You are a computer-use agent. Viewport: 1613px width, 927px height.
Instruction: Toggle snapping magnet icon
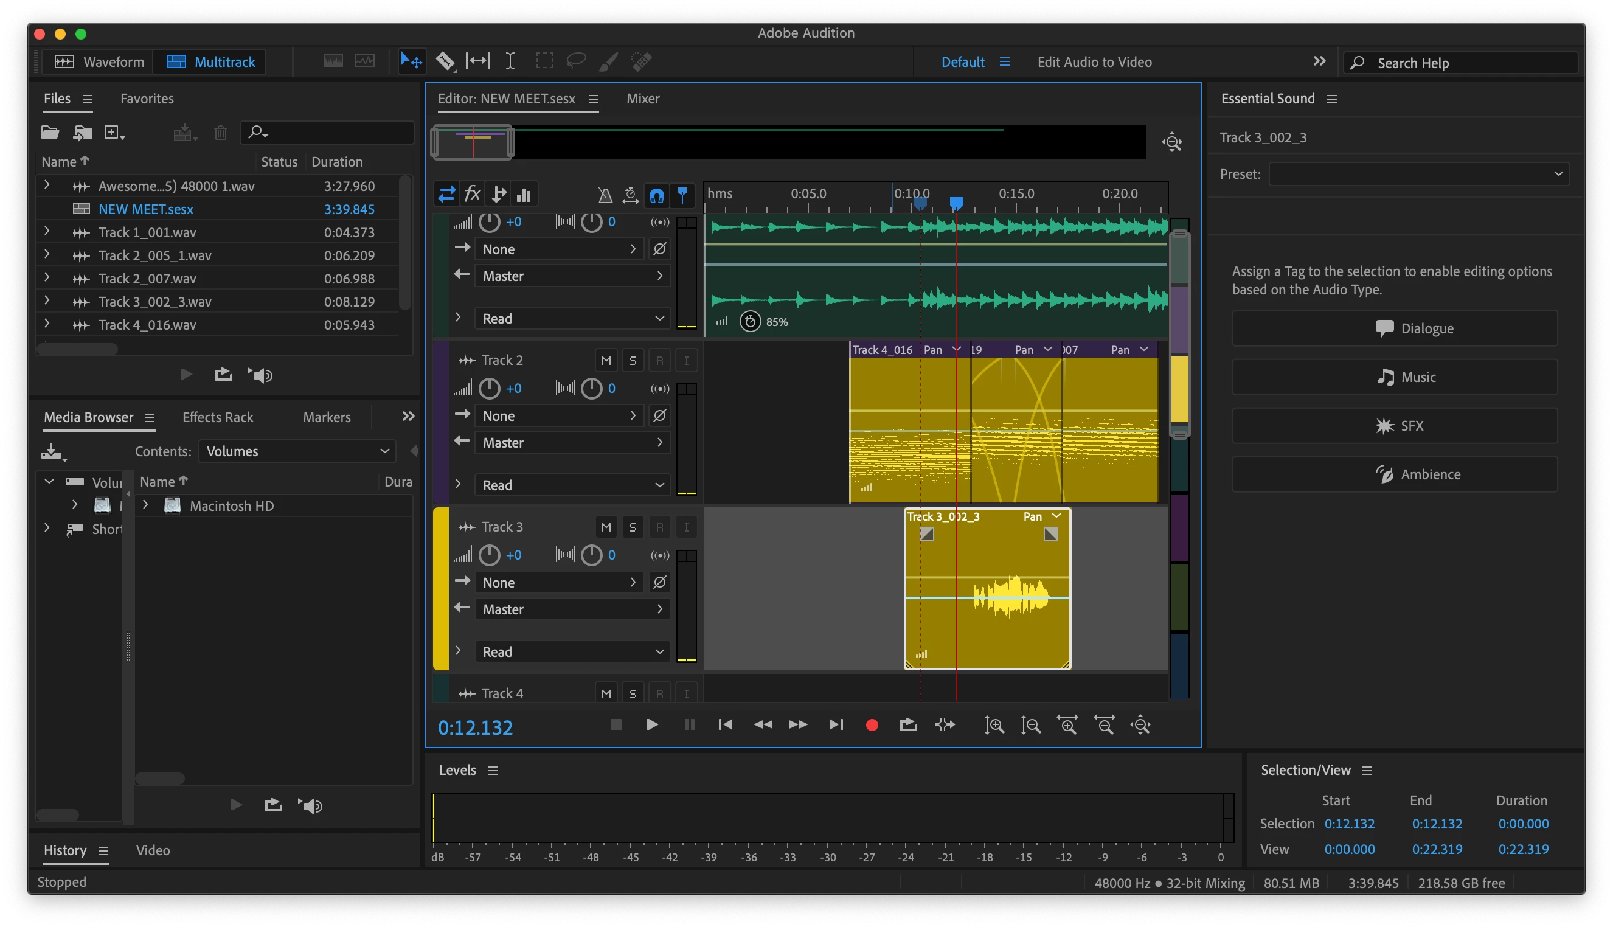point(656,195)
